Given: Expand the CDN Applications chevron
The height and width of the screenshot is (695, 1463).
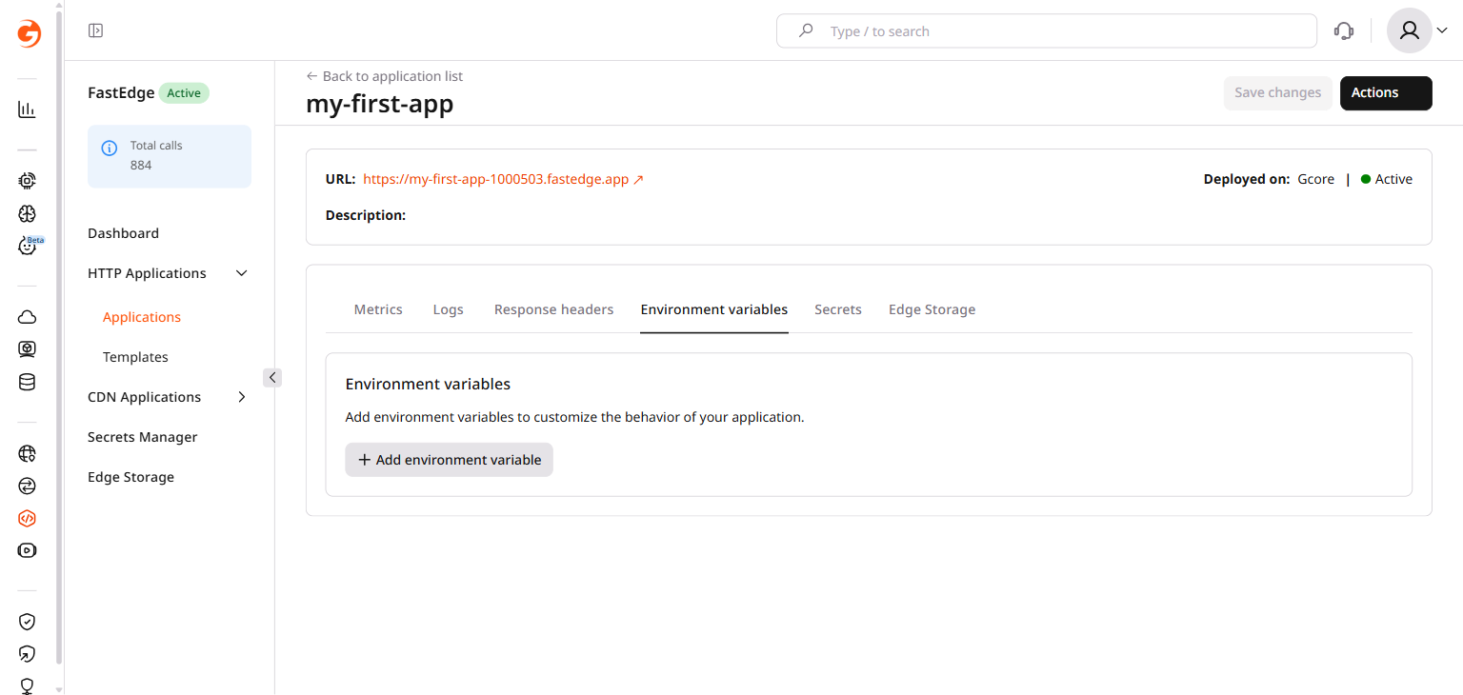Looking at the screenshot, I should (x=242, y=397).
